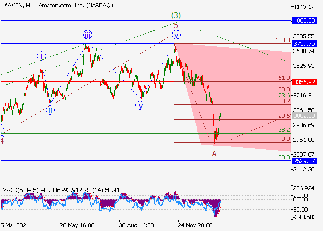Click the green 23.6 Fibonacci label
The width and height of the screenshot is (323, 231).
click(x=284, y=96)
